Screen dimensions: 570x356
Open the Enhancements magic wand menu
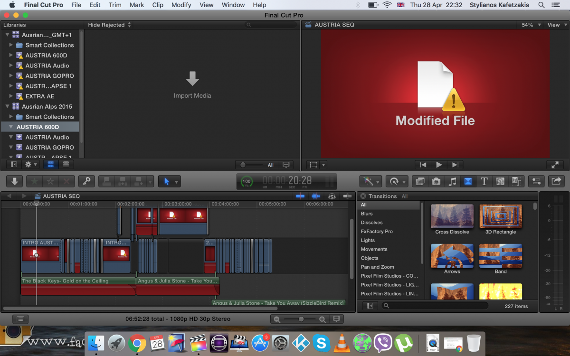pyautogui.click(x=371, y=181)
